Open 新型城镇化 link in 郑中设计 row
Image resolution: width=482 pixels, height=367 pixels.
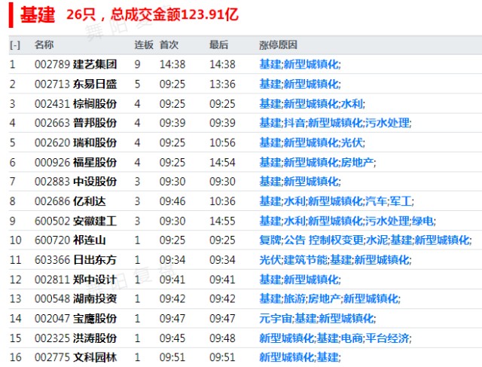(311, 280)
